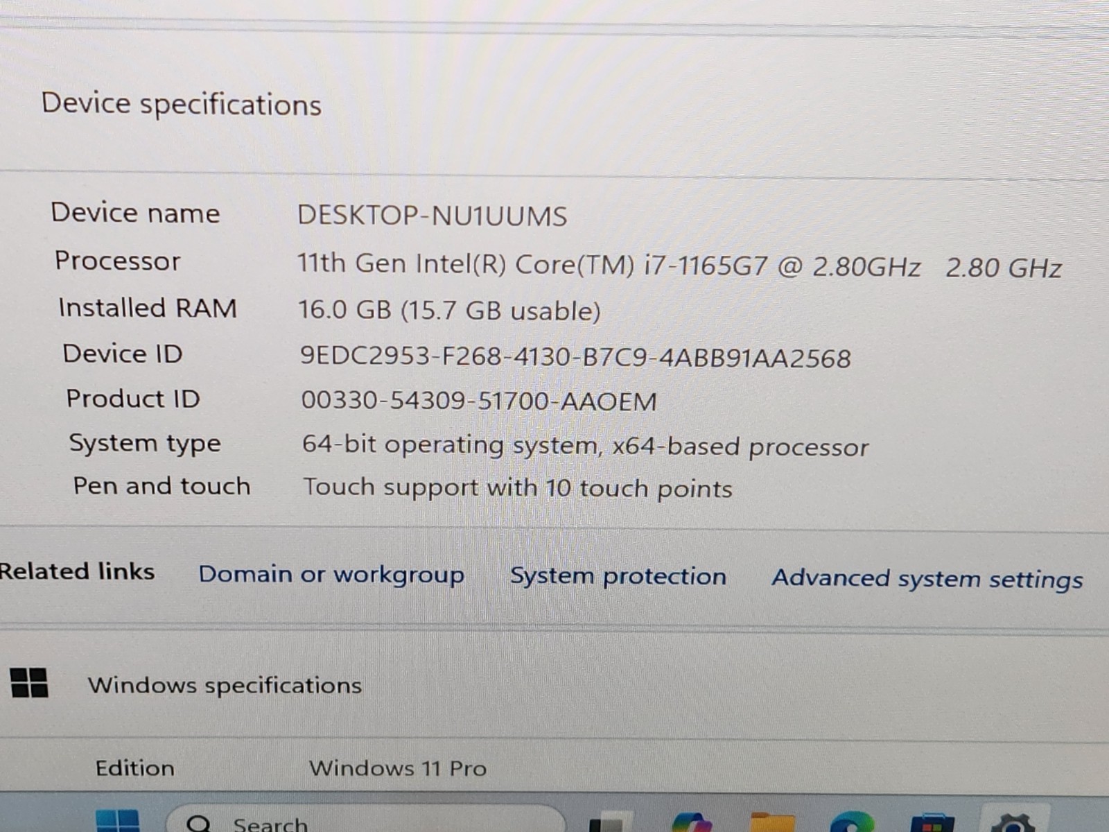Open File Explorer from the taskbar

tap(773, 822)
